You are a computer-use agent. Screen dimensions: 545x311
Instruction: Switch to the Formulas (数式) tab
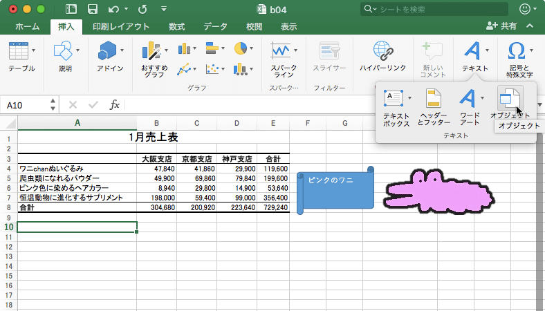(176, 26)
